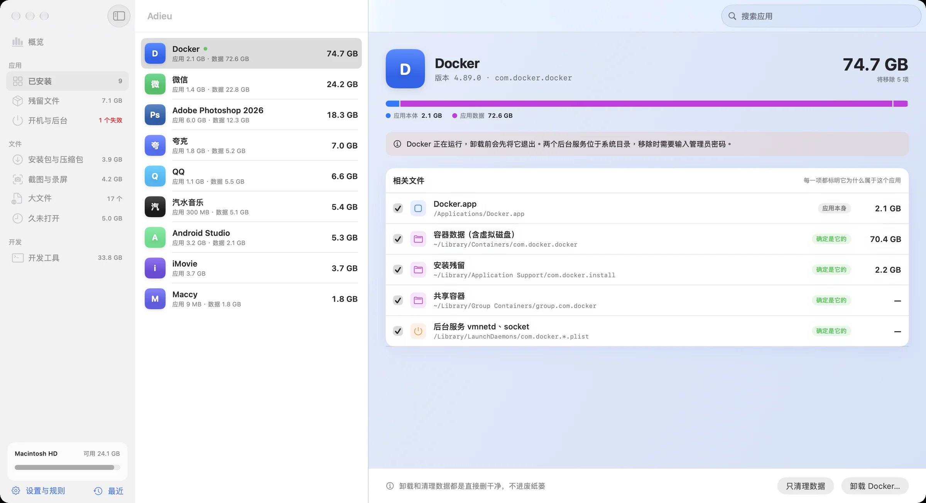
Task: Click the large Docker app icon
Action: (x=405, y=69)
